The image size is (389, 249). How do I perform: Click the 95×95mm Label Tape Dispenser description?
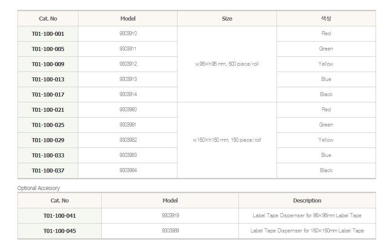coord(307,215)
